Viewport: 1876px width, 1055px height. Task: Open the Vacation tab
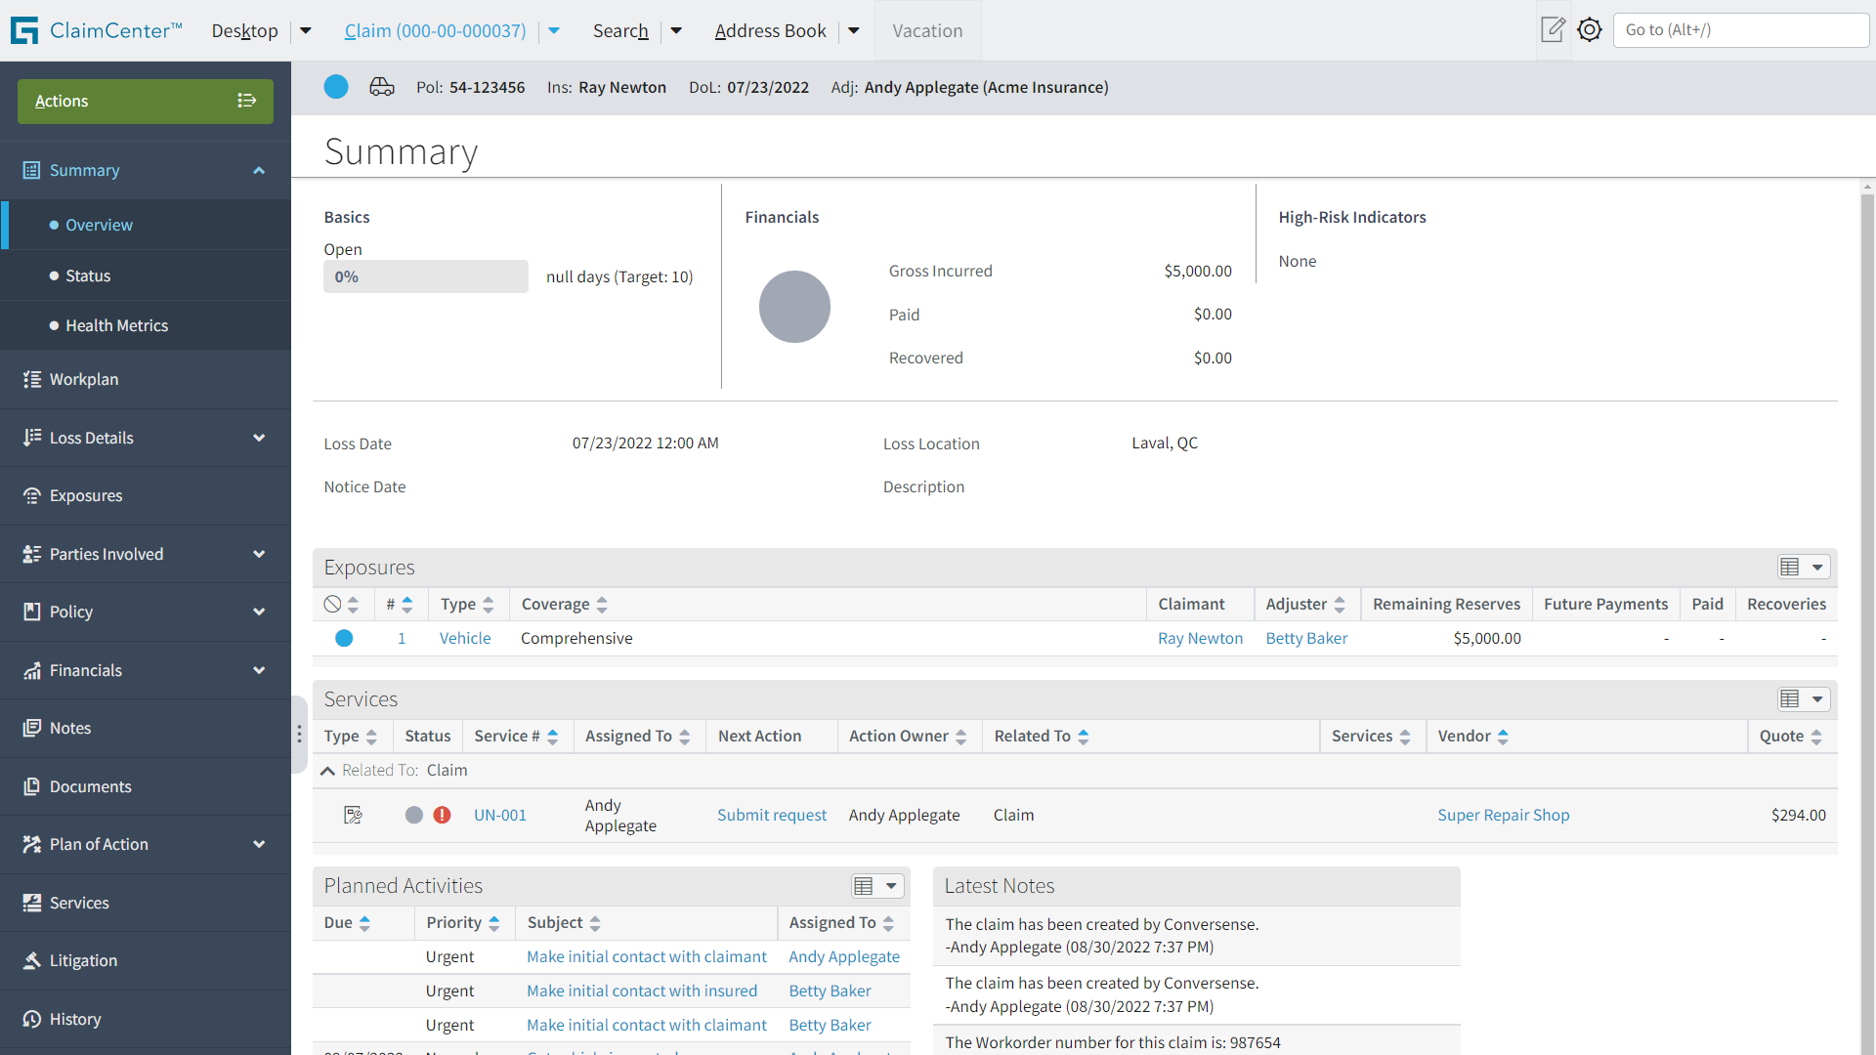(927, 30)
